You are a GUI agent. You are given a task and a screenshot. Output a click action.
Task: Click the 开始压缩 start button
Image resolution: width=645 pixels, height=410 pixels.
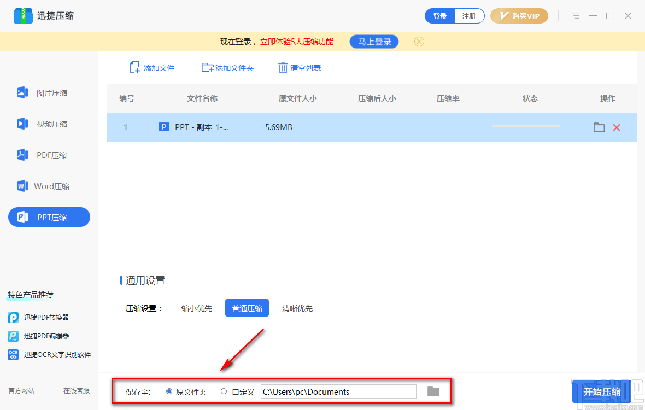pyautogui.click(x=601, y=392)
